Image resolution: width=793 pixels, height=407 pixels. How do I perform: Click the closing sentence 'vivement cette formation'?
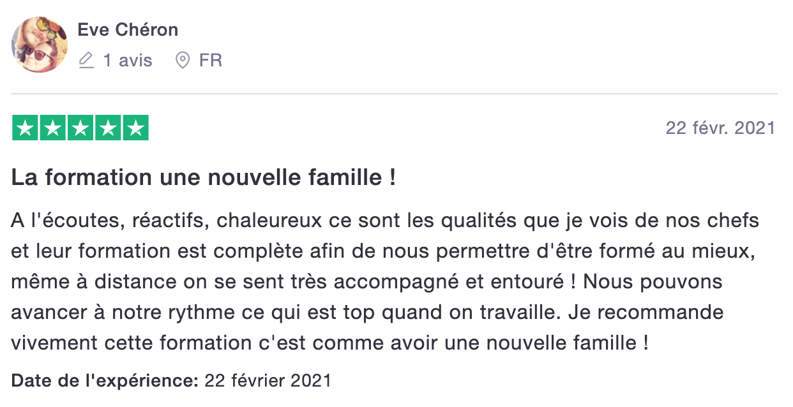pyautogui.click(x=330, y=343)
